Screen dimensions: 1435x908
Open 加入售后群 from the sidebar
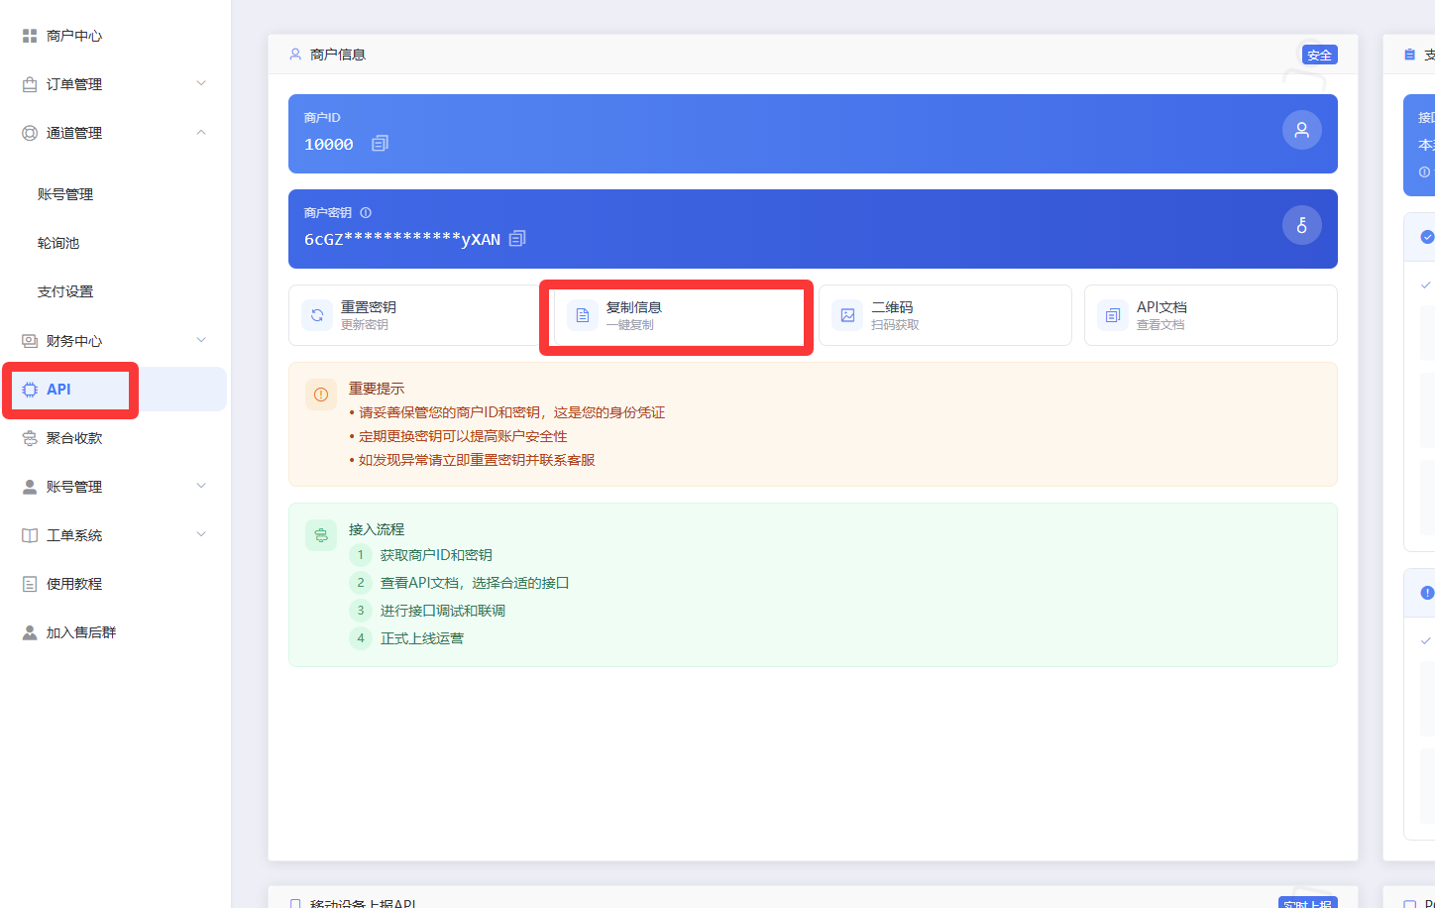[81, 632]
